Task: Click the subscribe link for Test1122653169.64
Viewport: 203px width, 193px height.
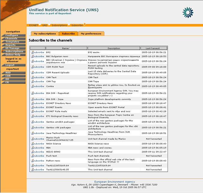Action: (39, 165)
